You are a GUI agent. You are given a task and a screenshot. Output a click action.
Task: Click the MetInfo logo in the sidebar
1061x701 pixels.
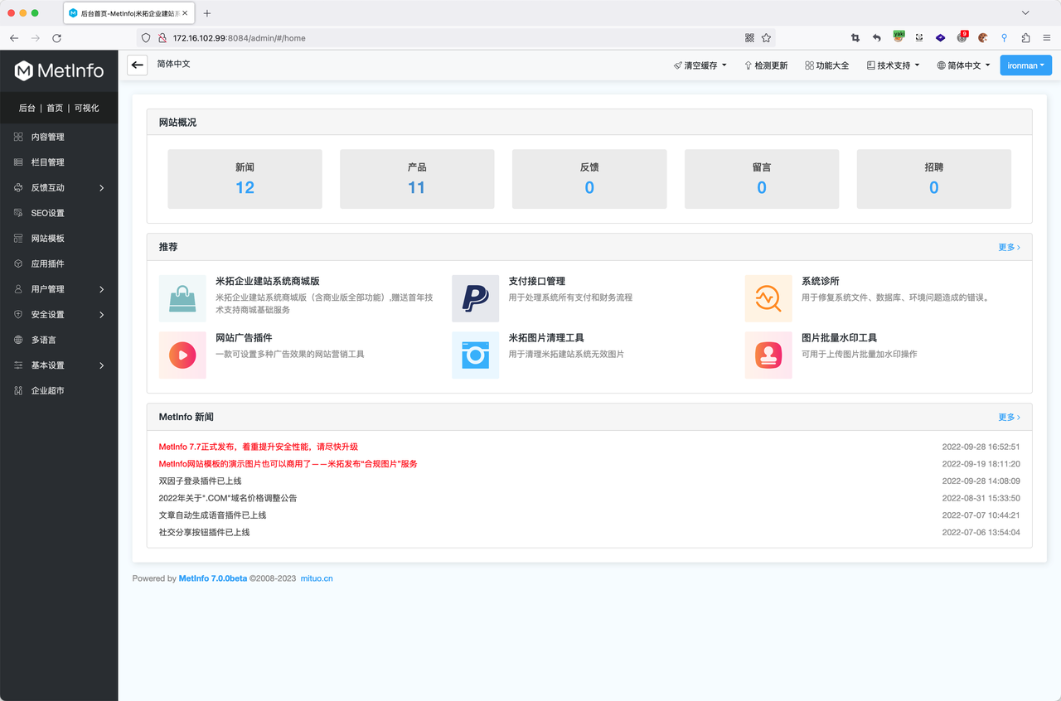59,71
